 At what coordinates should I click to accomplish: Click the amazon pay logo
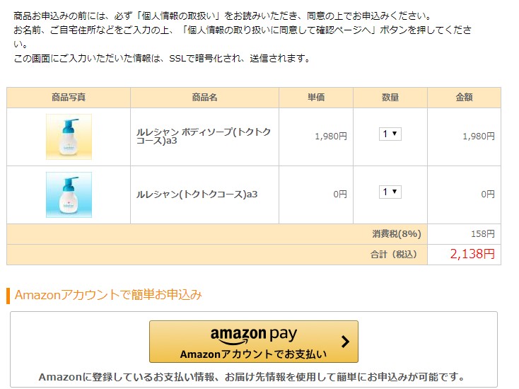click(x=254, y=335)
